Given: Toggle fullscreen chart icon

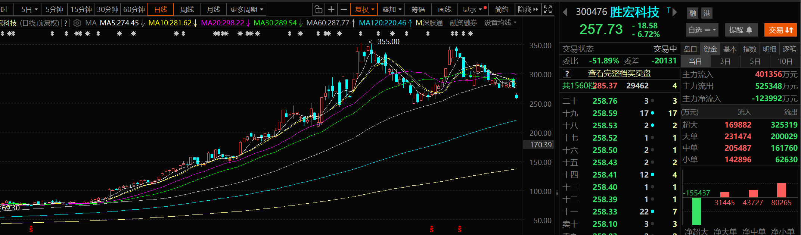Looking at the screenshot, I should click(x=548, y=9).
